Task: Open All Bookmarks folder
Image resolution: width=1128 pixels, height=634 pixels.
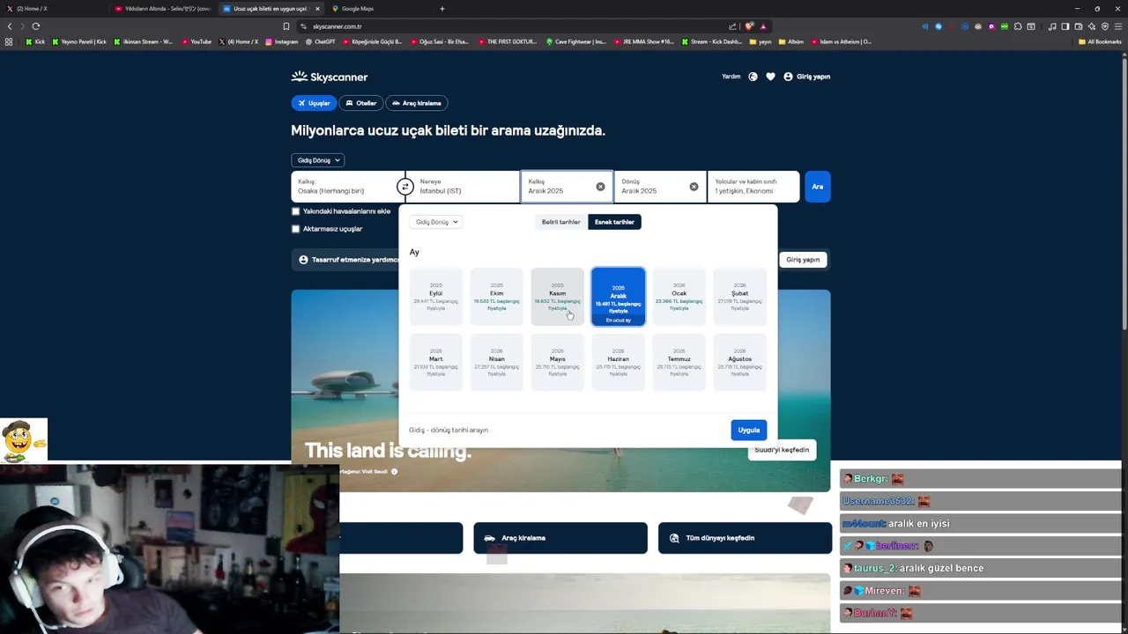Action: click(1100, 41)
